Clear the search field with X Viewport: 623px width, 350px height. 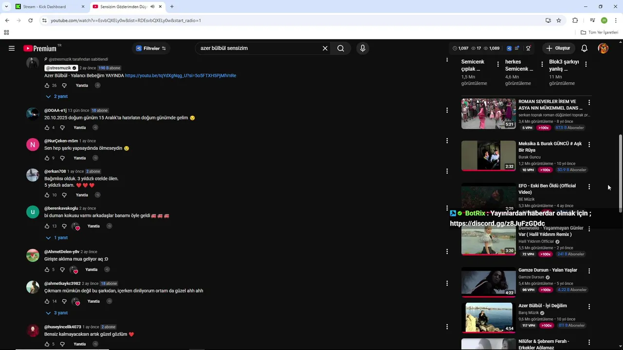pyautogui.click(x=325, y=48)
